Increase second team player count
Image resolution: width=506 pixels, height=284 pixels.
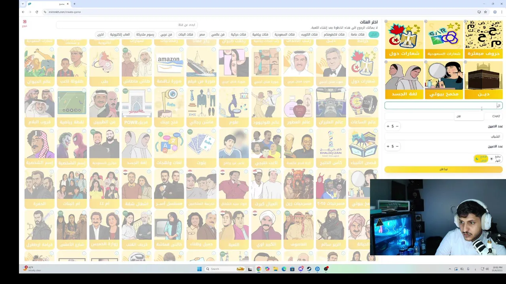tap(388, 146)
